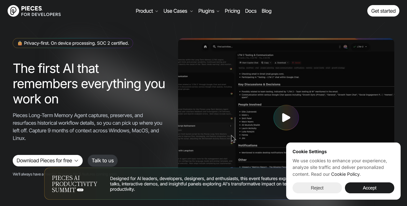
Task: Open the Docs page
Action: 251,11
